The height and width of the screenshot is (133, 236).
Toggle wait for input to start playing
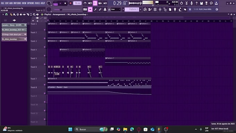[x=90, y=3]
